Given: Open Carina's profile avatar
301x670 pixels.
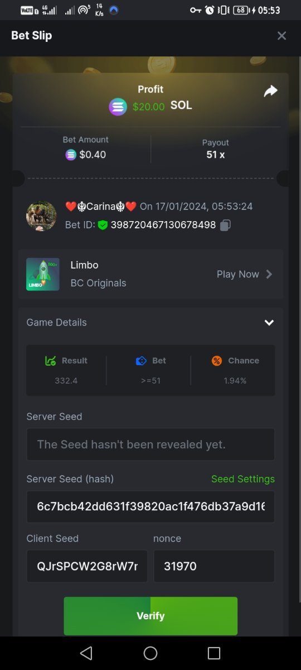Looking at the screenshot, I should pyautogui.click(x=41, y=216).
